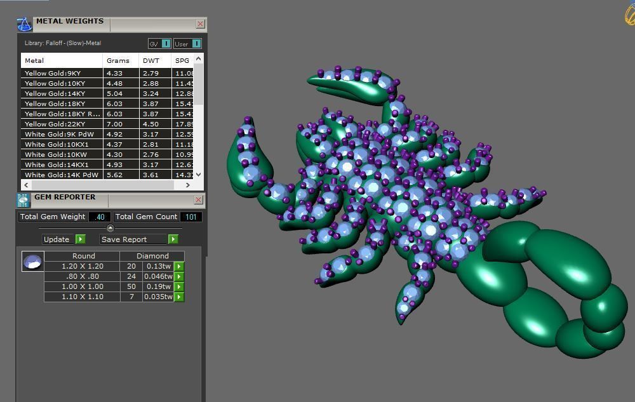The width and height of the screenshot is (635, 402).
Task: Click the 0.046tw weight cell
Action: (158, 276)
